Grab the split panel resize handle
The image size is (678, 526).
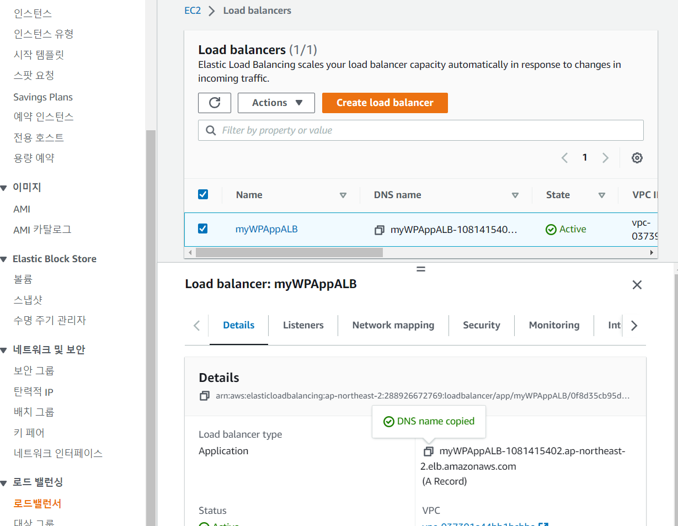pyautogui.click(x=421, y=269)
